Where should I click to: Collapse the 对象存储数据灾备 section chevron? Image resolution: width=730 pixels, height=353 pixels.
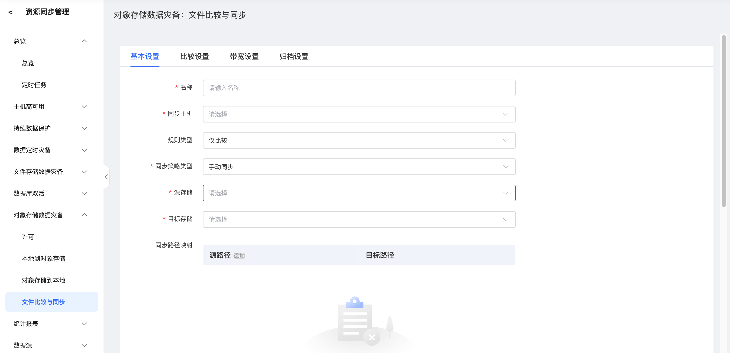coord(84,215)
